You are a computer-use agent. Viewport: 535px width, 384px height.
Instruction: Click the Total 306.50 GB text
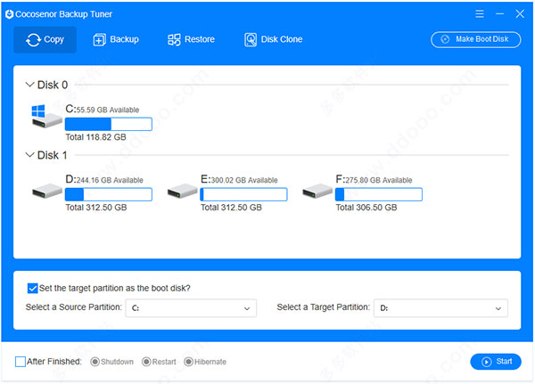point(366,208)
